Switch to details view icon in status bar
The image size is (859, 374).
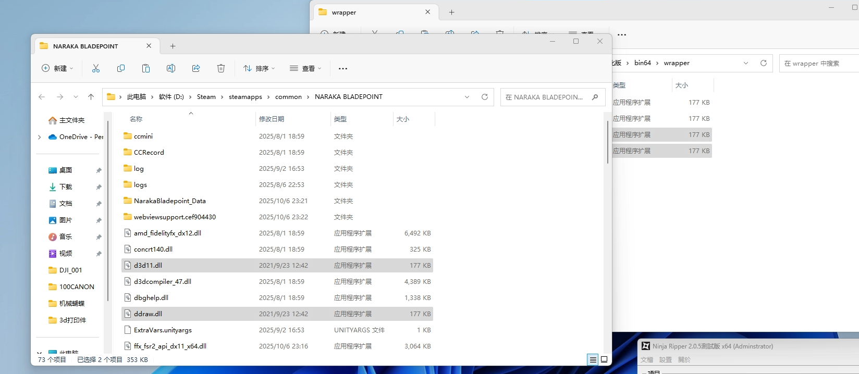pyautogui.click(x=593, y=359)
